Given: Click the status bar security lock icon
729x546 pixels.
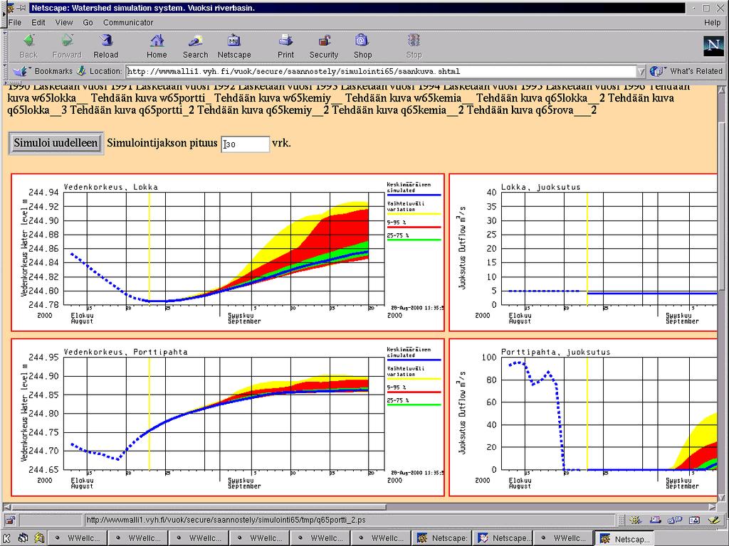Looking at the screenshot, I should (10, 520).
